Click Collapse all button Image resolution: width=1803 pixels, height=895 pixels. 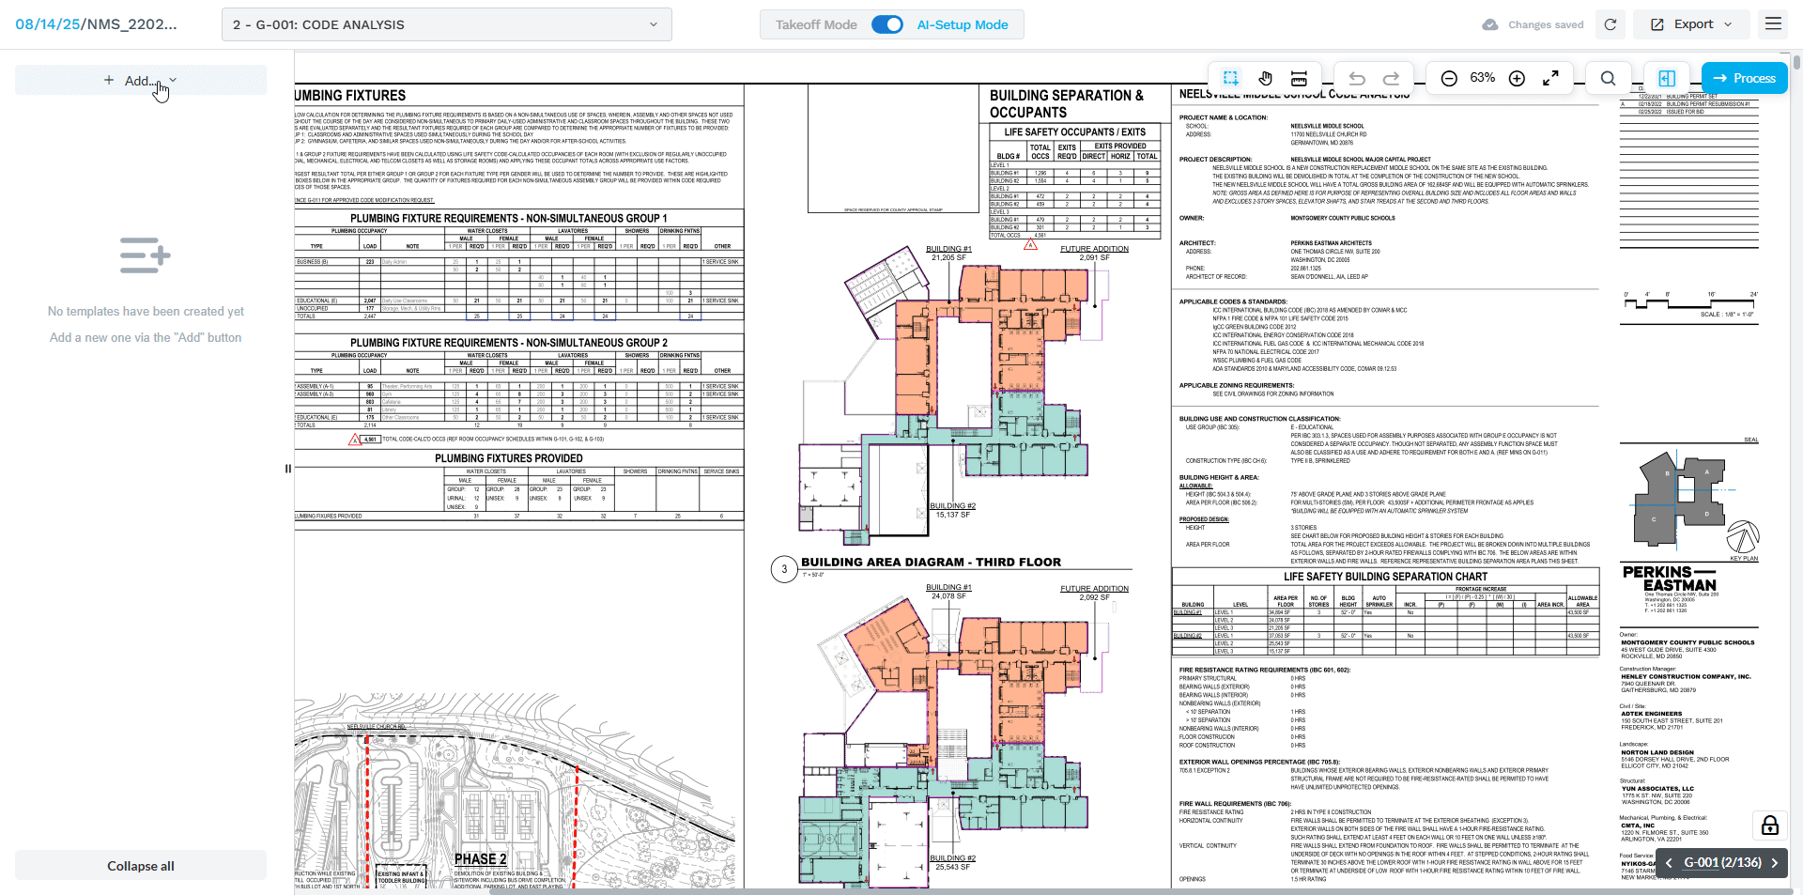tap(141, 866)
